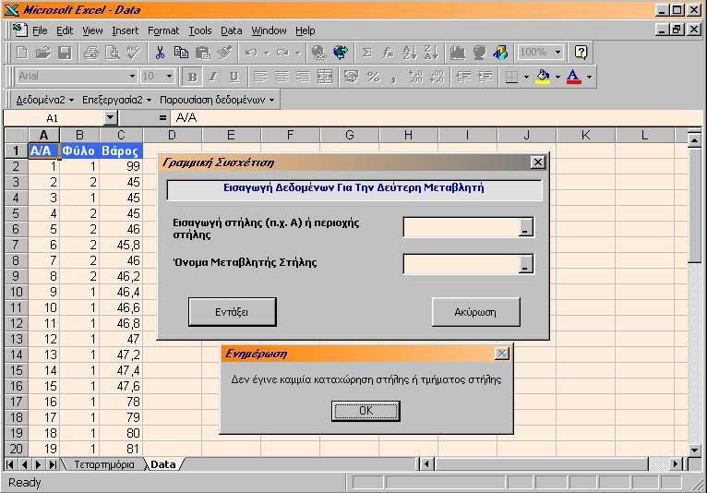Open the Insert menu
The width and height of the screenshot is (707, 493).
click(x=125, y=30)
